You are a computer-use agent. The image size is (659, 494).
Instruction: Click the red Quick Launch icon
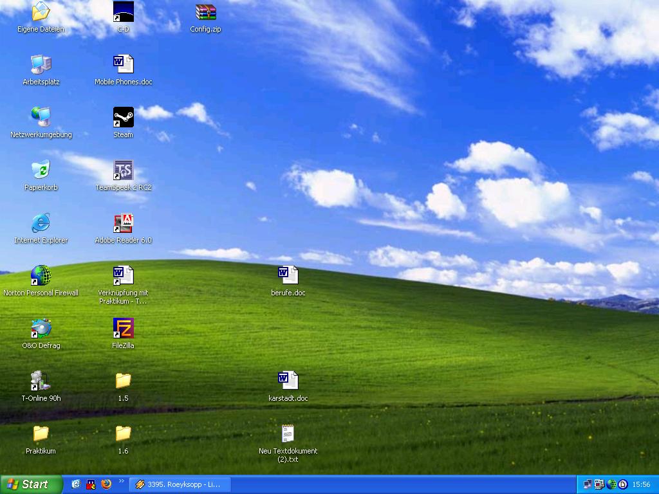[91, 484]
